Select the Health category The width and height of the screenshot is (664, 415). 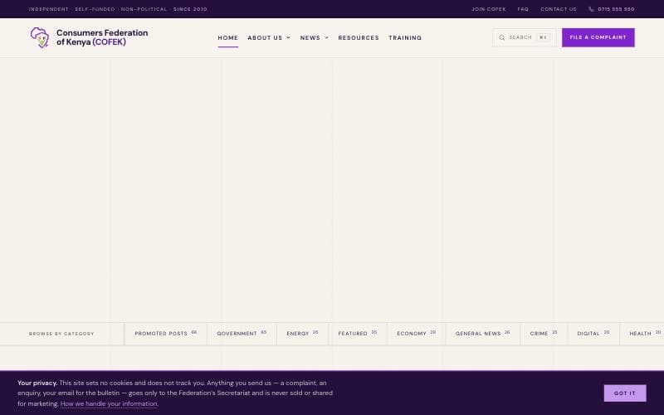point(642,334)
